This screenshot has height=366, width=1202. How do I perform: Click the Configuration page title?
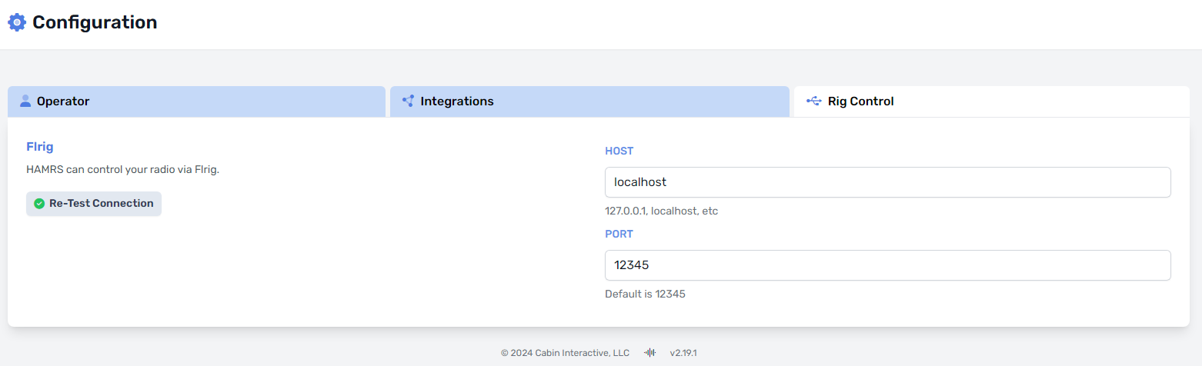(95, 23)
